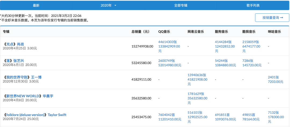
Task: Click release info 2020年6月1日 20.00元
Action: (20, 65)
